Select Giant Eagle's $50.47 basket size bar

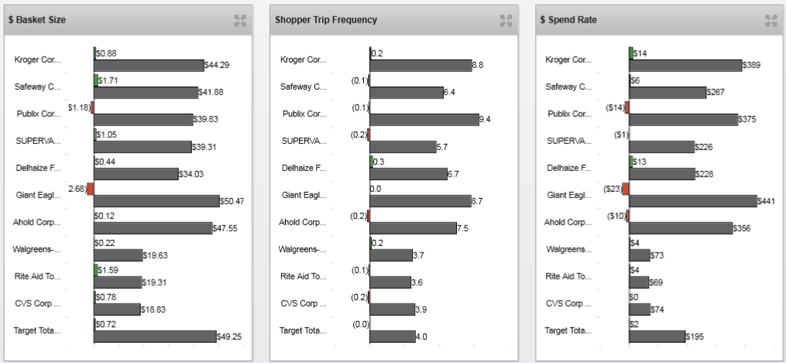click(155, 201)
